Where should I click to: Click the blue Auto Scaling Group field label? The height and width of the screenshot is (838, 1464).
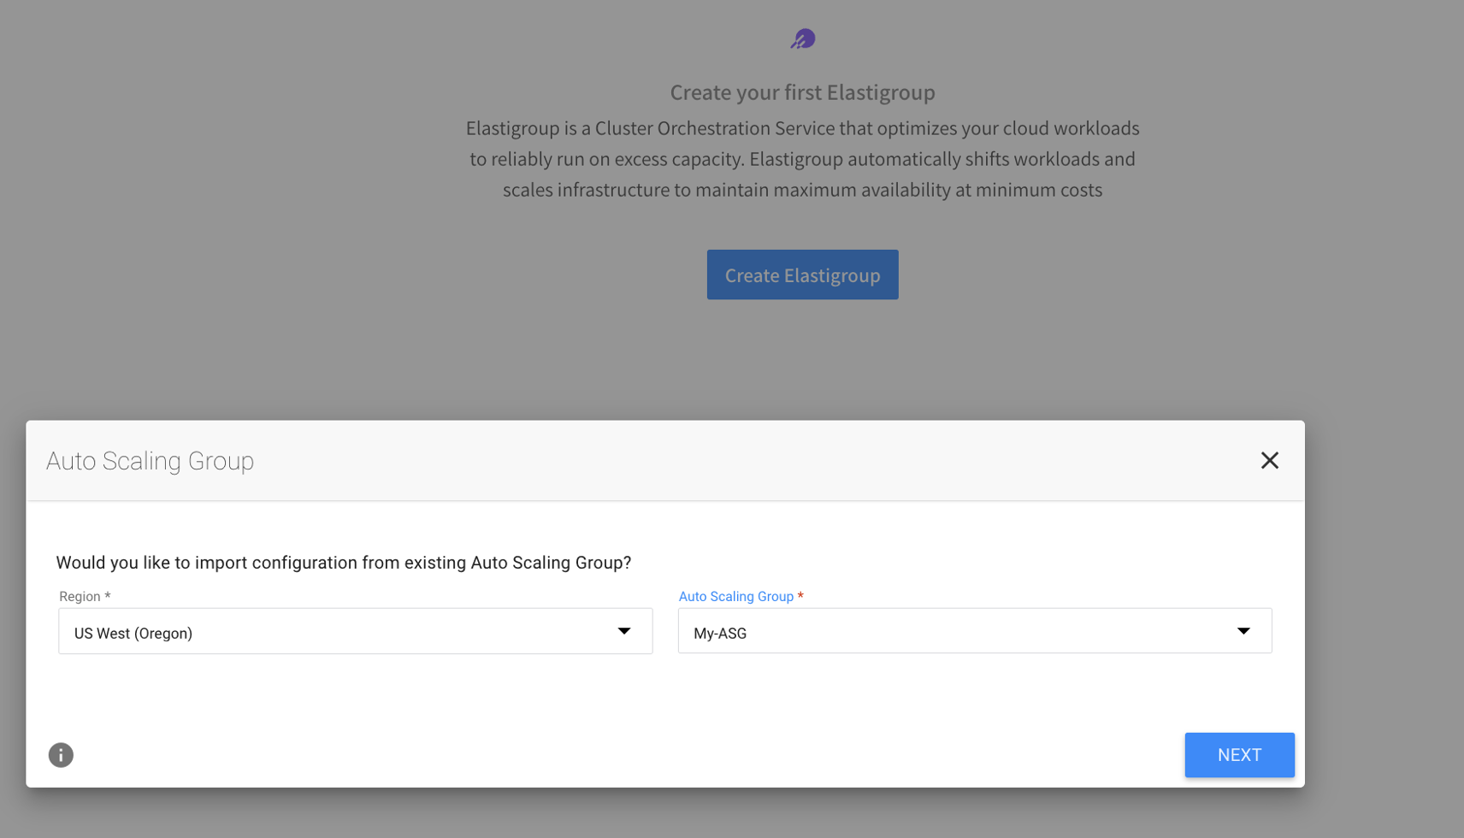tap(735, 597)
